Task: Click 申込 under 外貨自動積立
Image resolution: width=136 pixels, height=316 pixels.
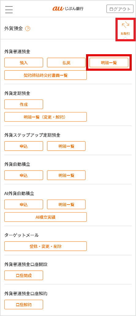Action: pyautogui.click(x=24, y=175)
